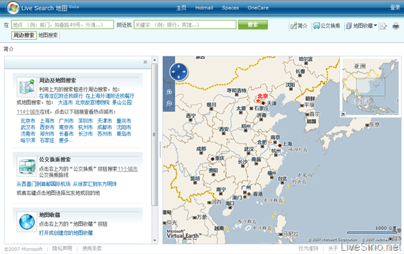Open the 简介 intro toolbar item

[299, 26]
